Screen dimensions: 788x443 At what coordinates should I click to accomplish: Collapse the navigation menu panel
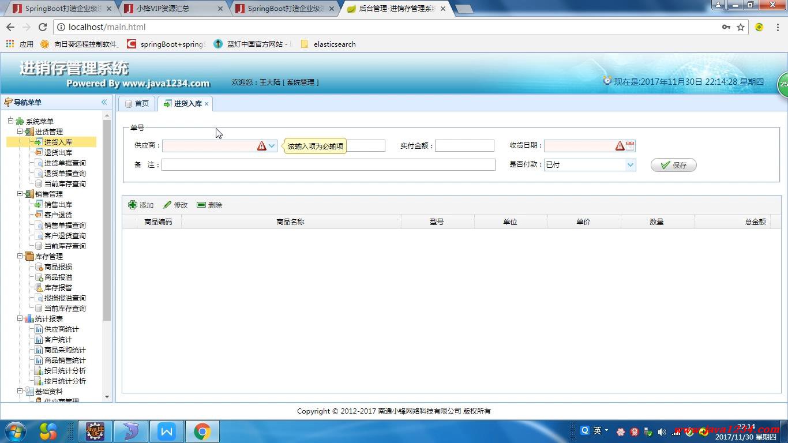click(104, 102)
